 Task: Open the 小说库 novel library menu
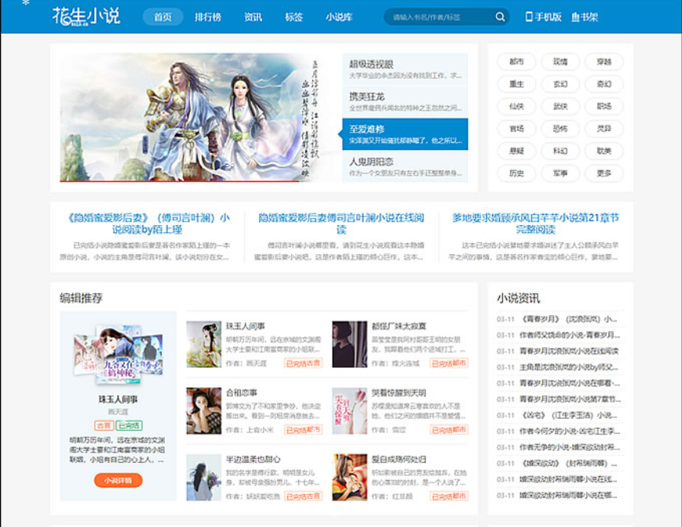[x=339, y=17]
